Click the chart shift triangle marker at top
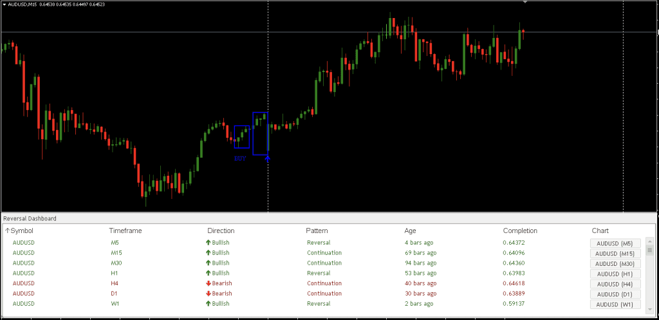 pyautogui.click(x=525, y=2)
